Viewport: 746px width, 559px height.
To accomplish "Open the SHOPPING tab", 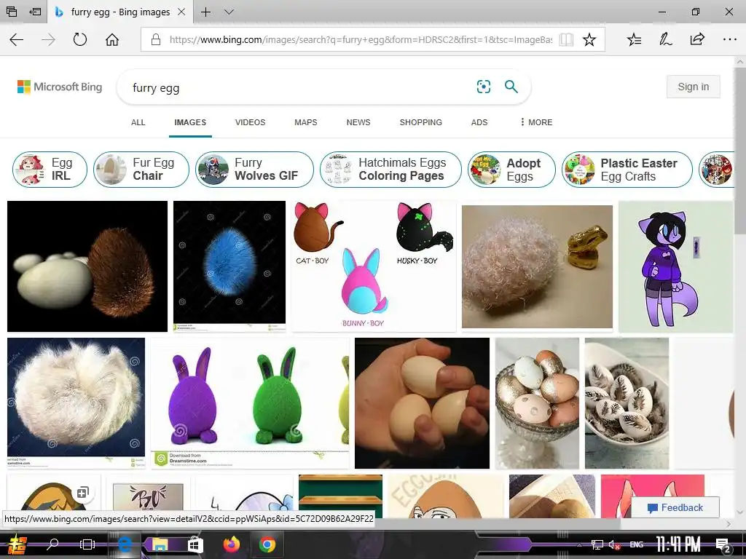I will (x=420, y=122).
